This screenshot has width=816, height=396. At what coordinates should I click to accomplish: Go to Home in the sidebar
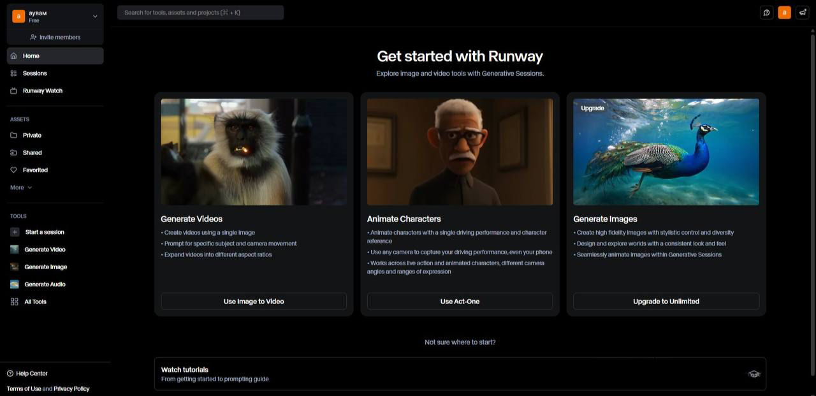[55, 56]
